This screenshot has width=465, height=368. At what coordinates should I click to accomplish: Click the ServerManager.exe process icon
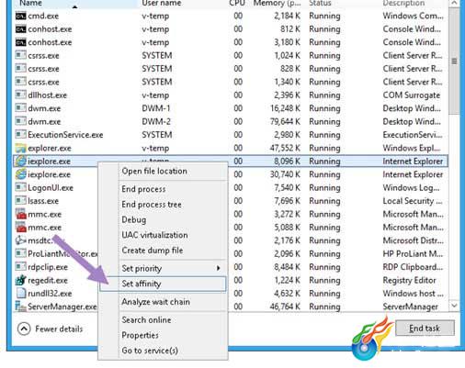(20, 307)
